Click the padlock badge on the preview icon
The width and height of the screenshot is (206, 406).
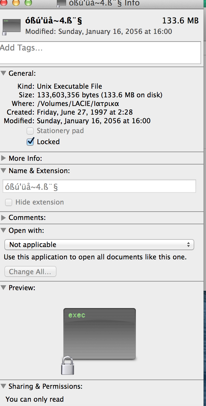[x=68, y=365]
